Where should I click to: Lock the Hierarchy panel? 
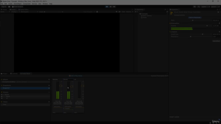165,10
